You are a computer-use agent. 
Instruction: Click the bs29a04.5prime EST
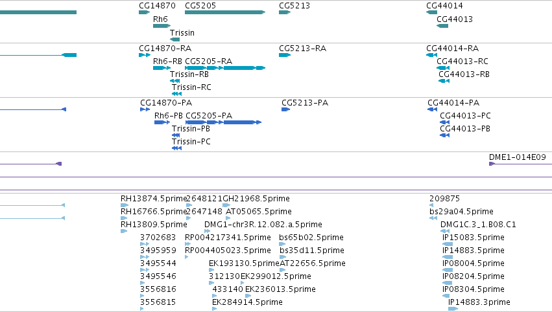pos(433,218)
